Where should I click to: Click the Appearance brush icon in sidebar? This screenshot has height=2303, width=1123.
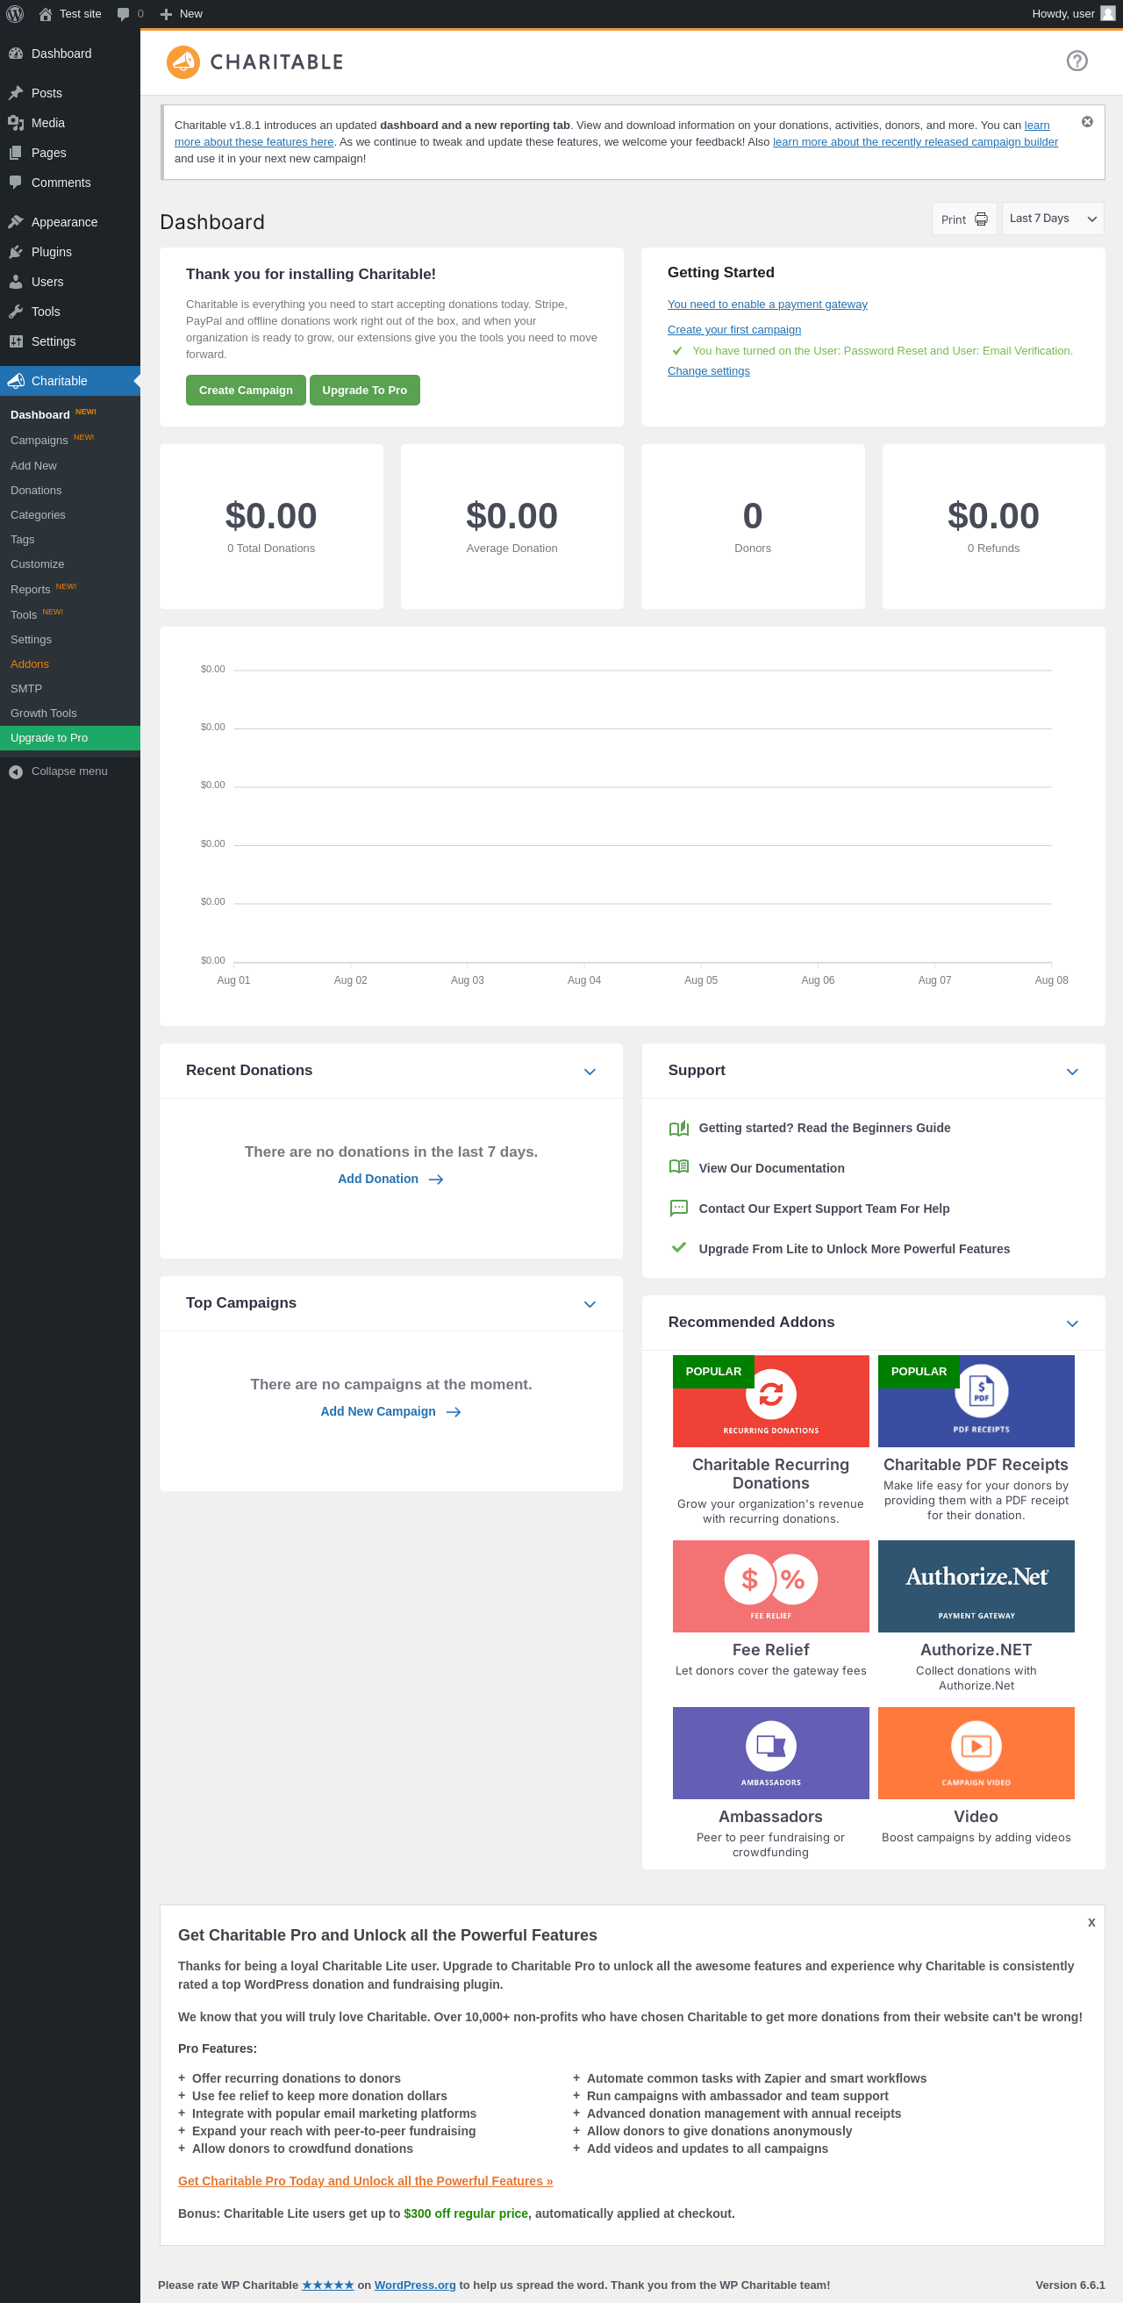pos(15,222)
